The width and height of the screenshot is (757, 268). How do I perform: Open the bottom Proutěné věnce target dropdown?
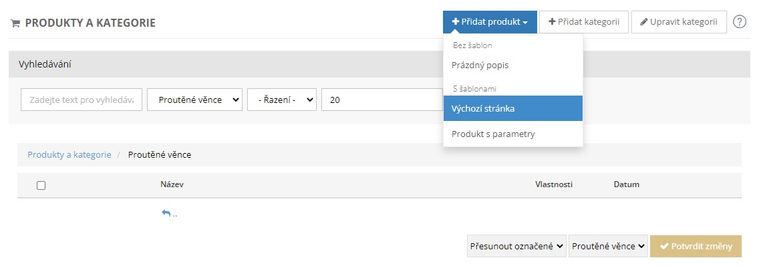608,246
